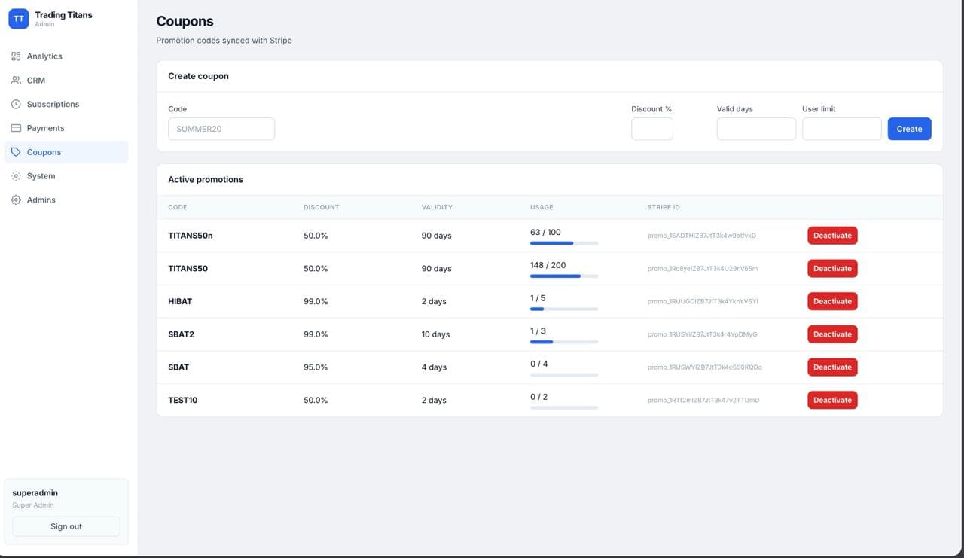The image size is (964, 558).
Task: Click the 10 days validity value
Action: [435, 334]
